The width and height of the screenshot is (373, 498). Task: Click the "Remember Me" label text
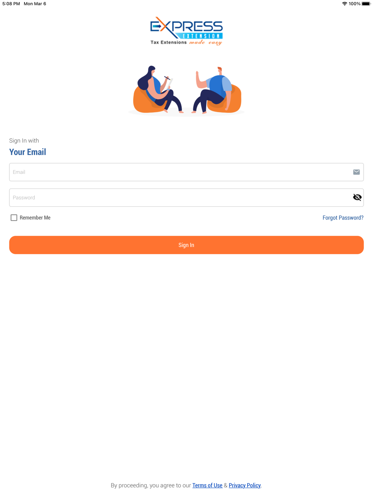(35, 218)
